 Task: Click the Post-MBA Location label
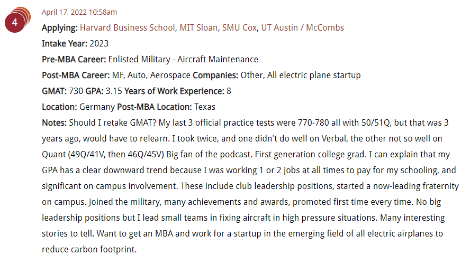pos(155,107)
